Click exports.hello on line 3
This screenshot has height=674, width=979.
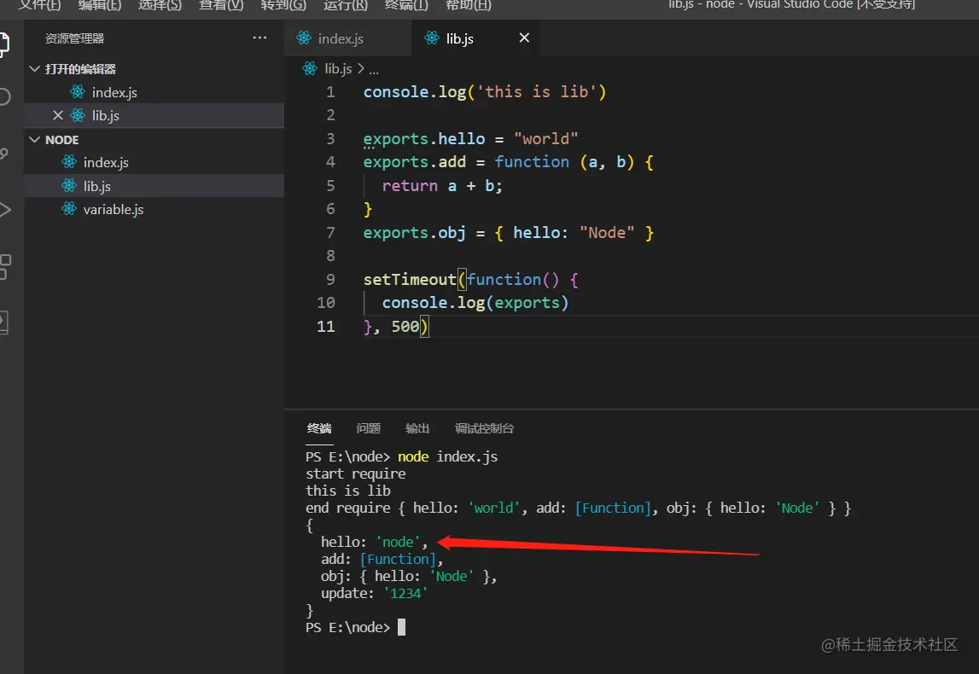tap(424, 138)
